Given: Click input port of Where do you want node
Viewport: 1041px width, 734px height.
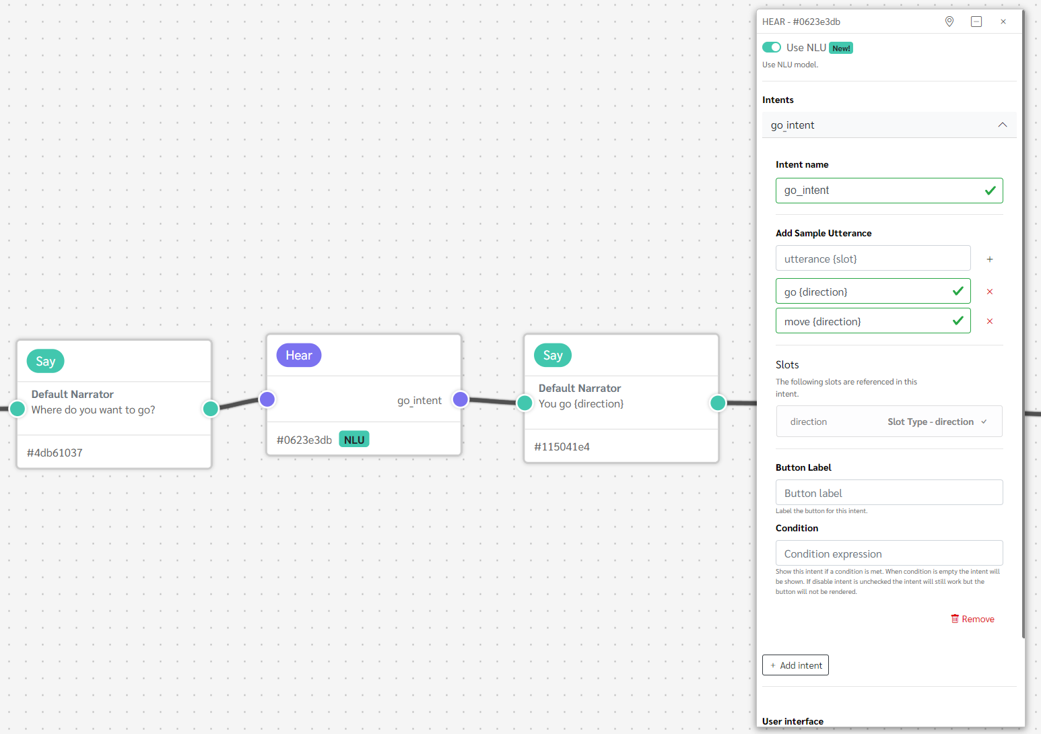Looking at the screenshot, I should pyautogui.click(x=18, y=409).
